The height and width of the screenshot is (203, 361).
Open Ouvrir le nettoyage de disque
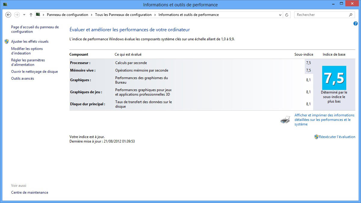[x=35, y=72]
